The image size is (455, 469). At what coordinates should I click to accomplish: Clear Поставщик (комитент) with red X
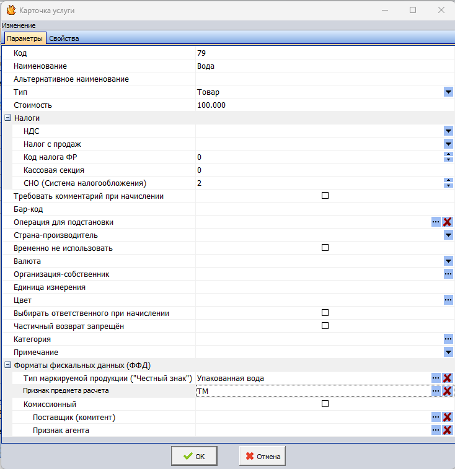click(x=447, y=417)
